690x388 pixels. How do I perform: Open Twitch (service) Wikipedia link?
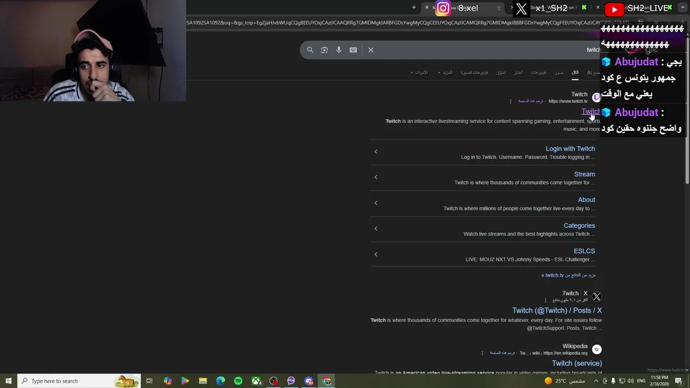[x=577, y=363]
